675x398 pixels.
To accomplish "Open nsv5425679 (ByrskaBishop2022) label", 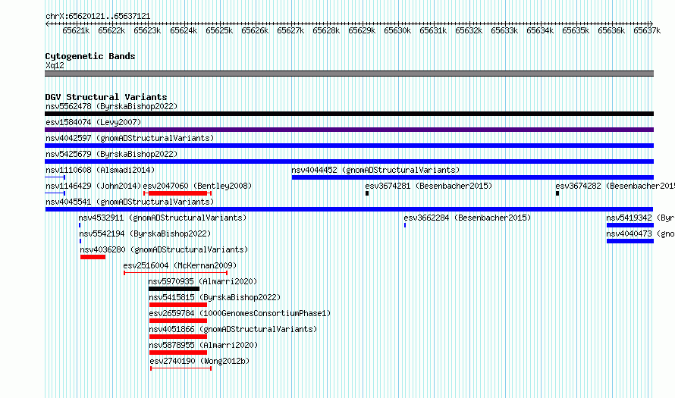I will [111, 154].
